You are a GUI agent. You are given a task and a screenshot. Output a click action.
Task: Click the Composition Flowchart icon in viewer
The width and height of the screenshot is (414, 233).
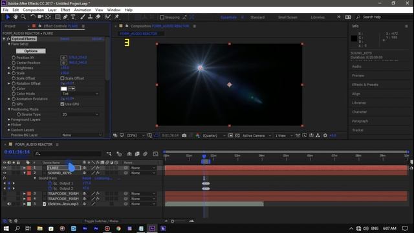click(318, 135)
